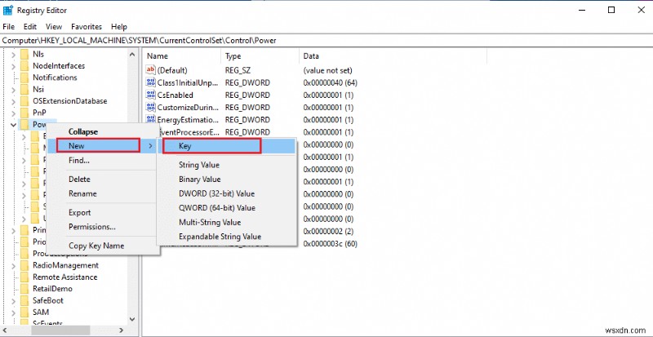Image resolution: width=653 pixels, height=337 pixels.
Task: Click the PnP folder icon
Action: coord(25,113)
